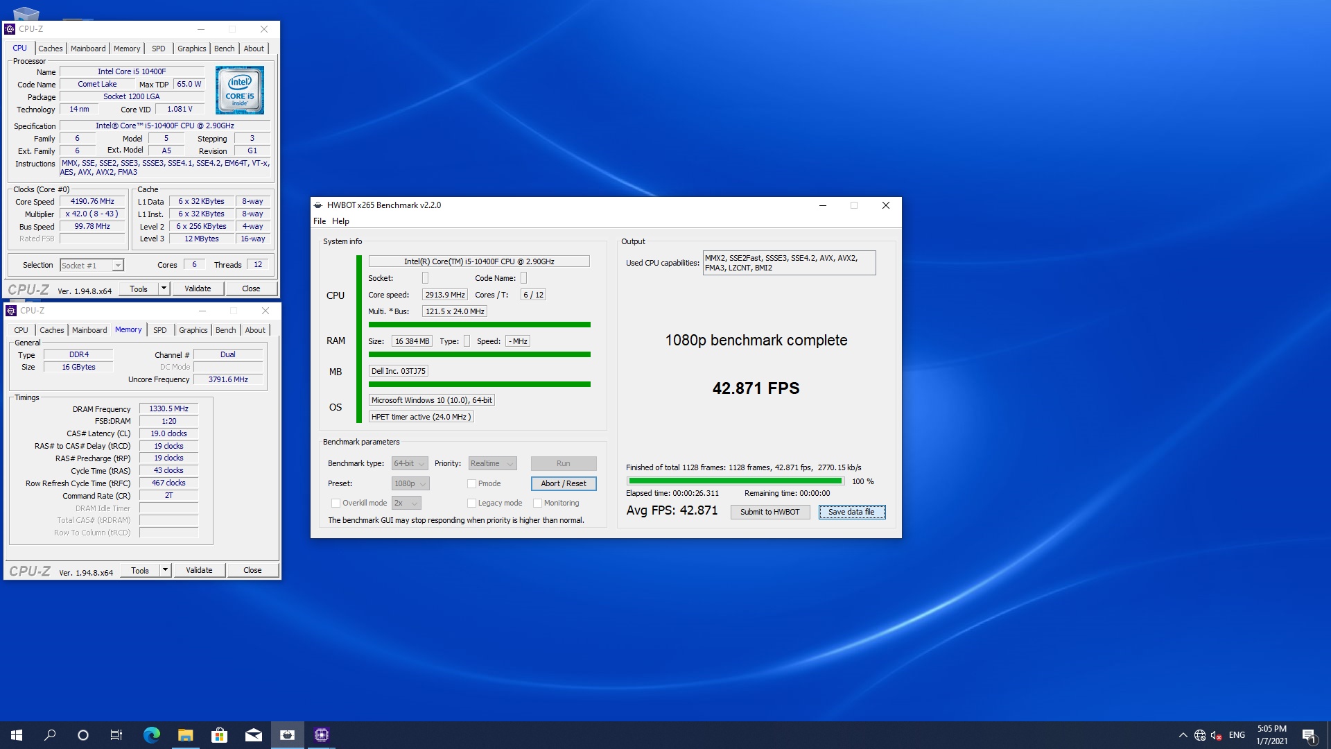Open the Graphics tab in the CPU-Z Memory window
Screen dimensions: 1331x749
tap(193, 330)
